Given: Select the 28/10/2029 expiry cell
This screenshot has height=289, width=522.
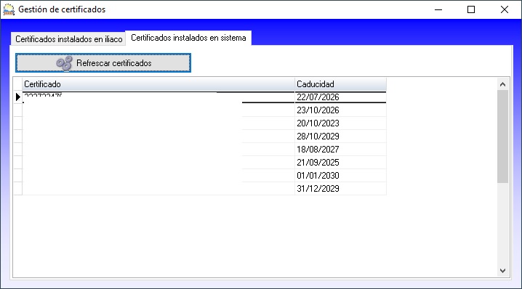Looking at the screenshot, I should tap(340, 136).
